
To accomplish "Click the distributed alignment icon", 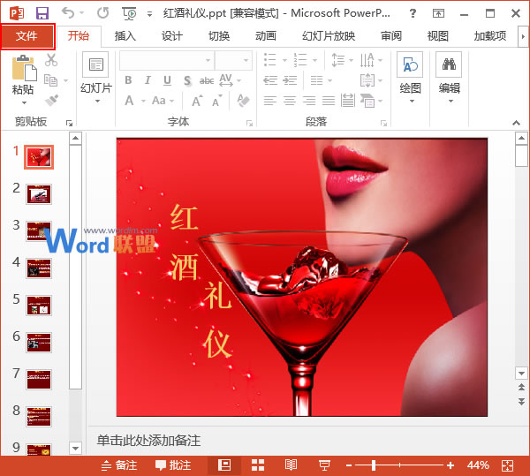I will coord(348,101).
